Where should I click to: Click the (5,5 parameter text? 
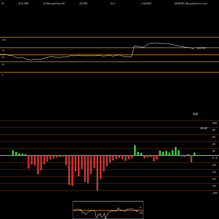point(113,4)
